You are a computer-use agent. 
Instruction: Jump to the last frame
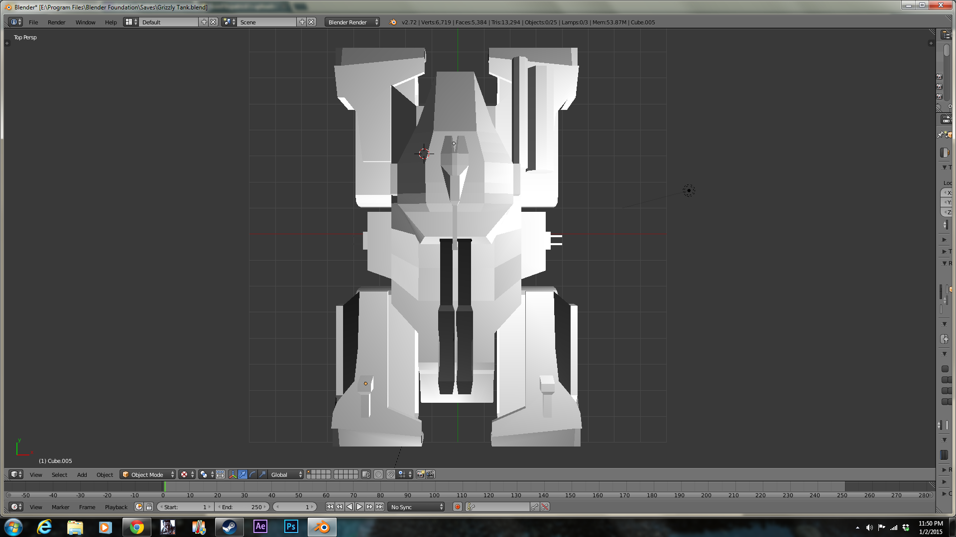379,507
